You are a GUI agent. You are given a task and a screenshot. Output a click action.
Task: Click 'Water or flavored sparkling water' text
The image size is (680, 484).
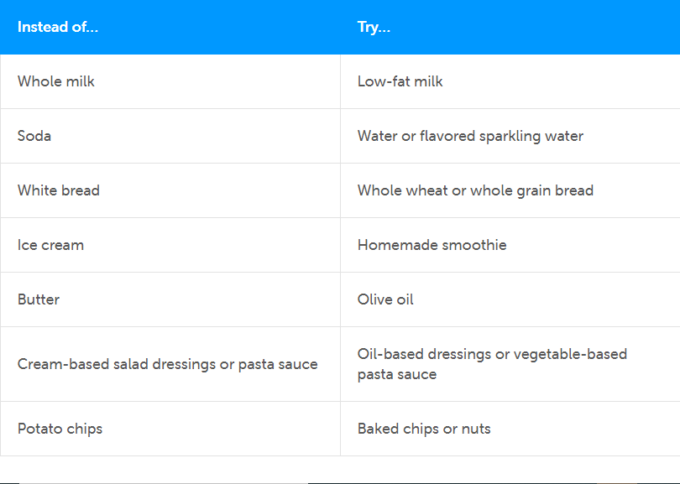470,136
